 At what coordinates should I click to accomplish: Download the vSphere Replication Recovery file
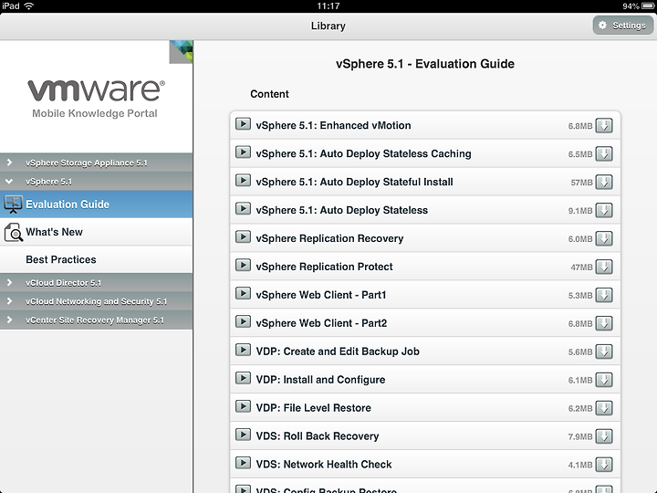(x=604, y=238)
